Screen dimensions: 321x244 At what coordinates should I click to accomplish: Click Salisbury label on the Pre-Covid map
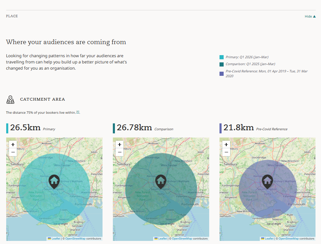[230, 164]
